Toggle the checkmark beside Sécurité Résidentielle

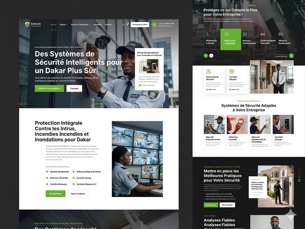tap(47, 171)
